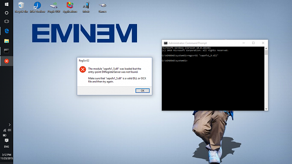Click the red error icon in the dialog
Viewport: 292px width, 164px height.
(x=83, y=69)
